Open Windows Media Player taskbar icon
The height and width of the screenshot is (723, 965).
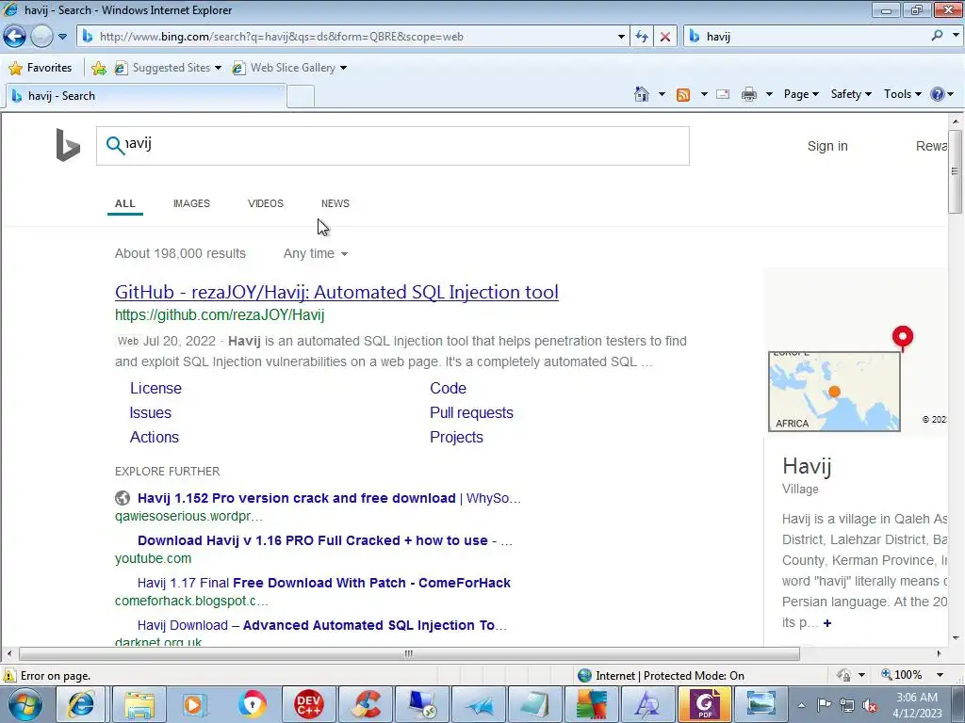pos(193,704)
